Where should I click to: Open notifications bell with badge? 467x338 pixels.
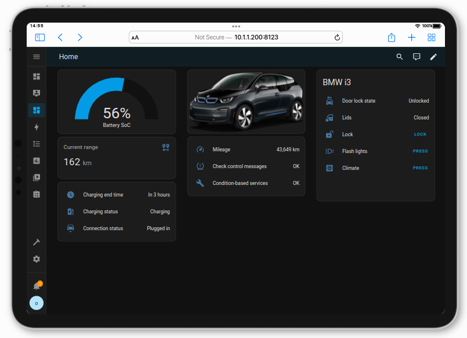click(x=37, y=286)
